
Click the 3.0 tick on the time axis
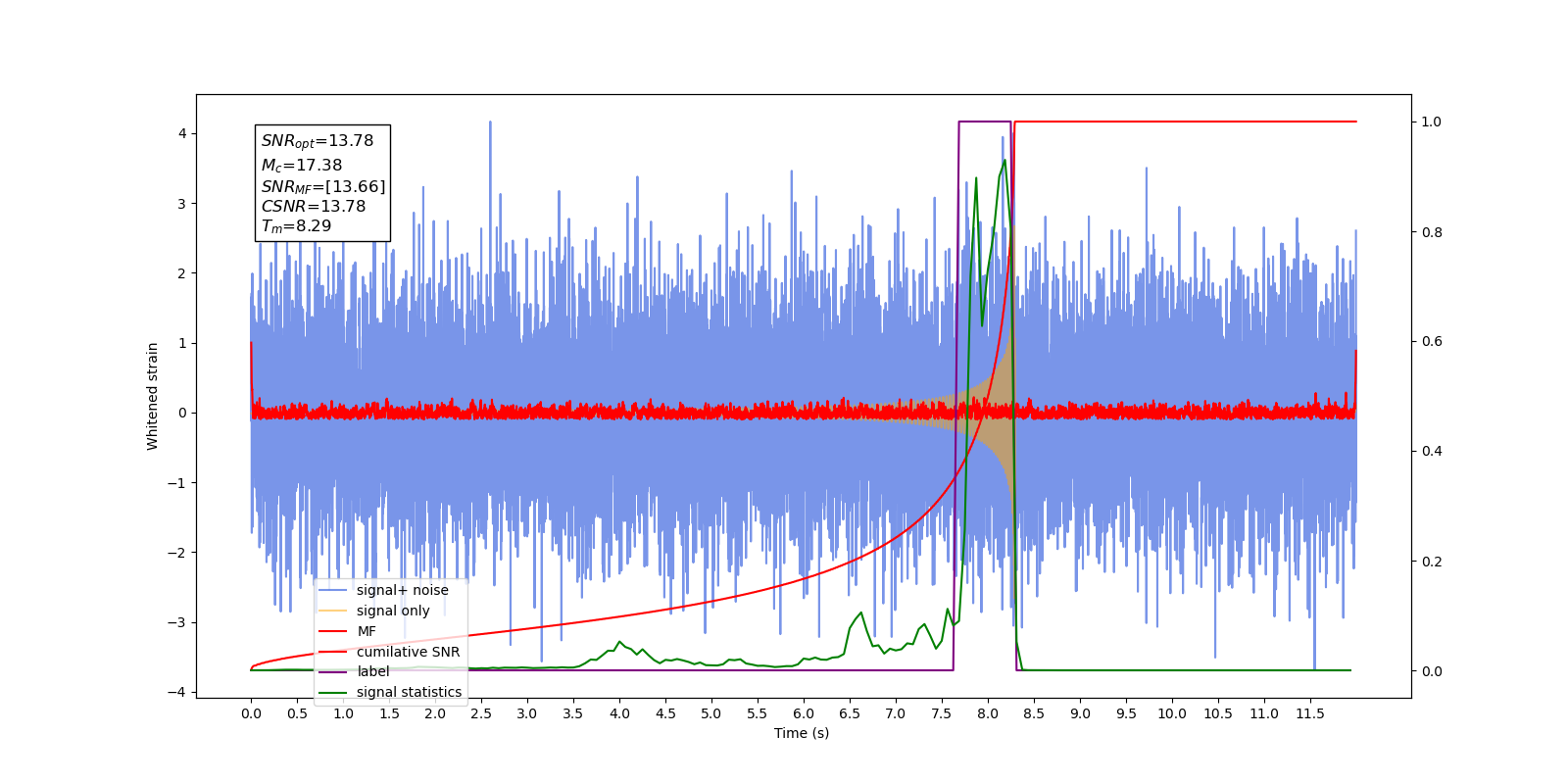tap(527, 713)
